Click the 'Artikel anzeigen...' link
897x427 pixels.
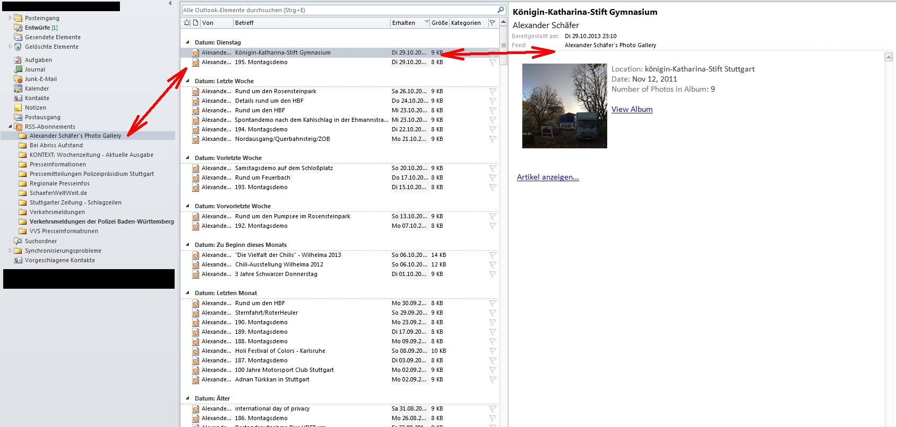pyautogui.click(x=548, y=177)
